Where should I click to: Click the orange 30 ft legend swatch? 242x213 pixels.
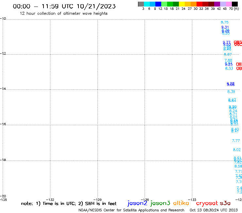tap(194, 4)
